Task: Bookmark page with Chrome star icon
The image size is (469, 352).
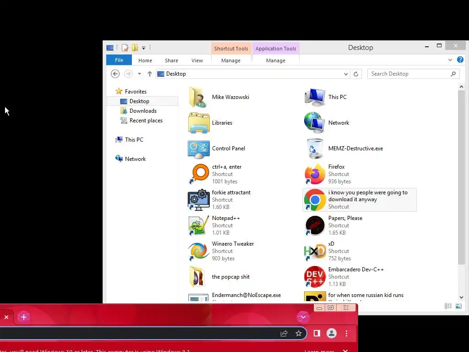Action: point(299,334)
